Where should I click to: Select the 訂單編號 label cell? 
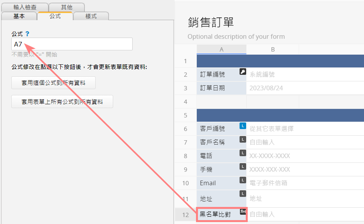point(221,74)
